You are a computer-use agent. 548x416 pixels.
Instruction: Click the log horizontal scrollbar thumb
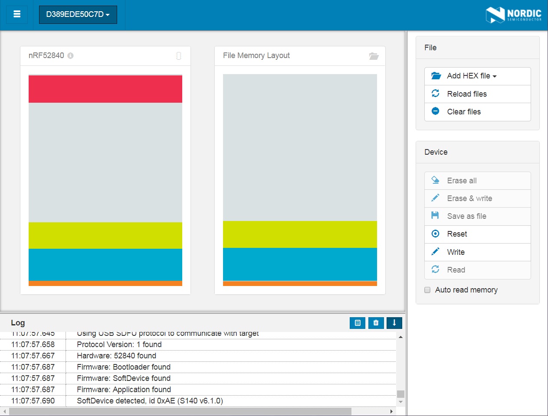pos(180,411)
